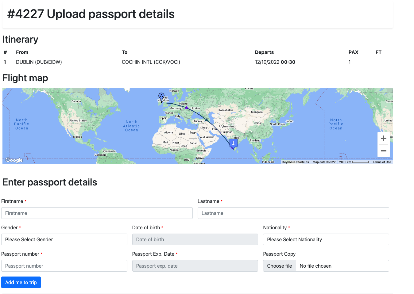
Task: Click the Google logo on map
Action: click(x=14, y=160)
